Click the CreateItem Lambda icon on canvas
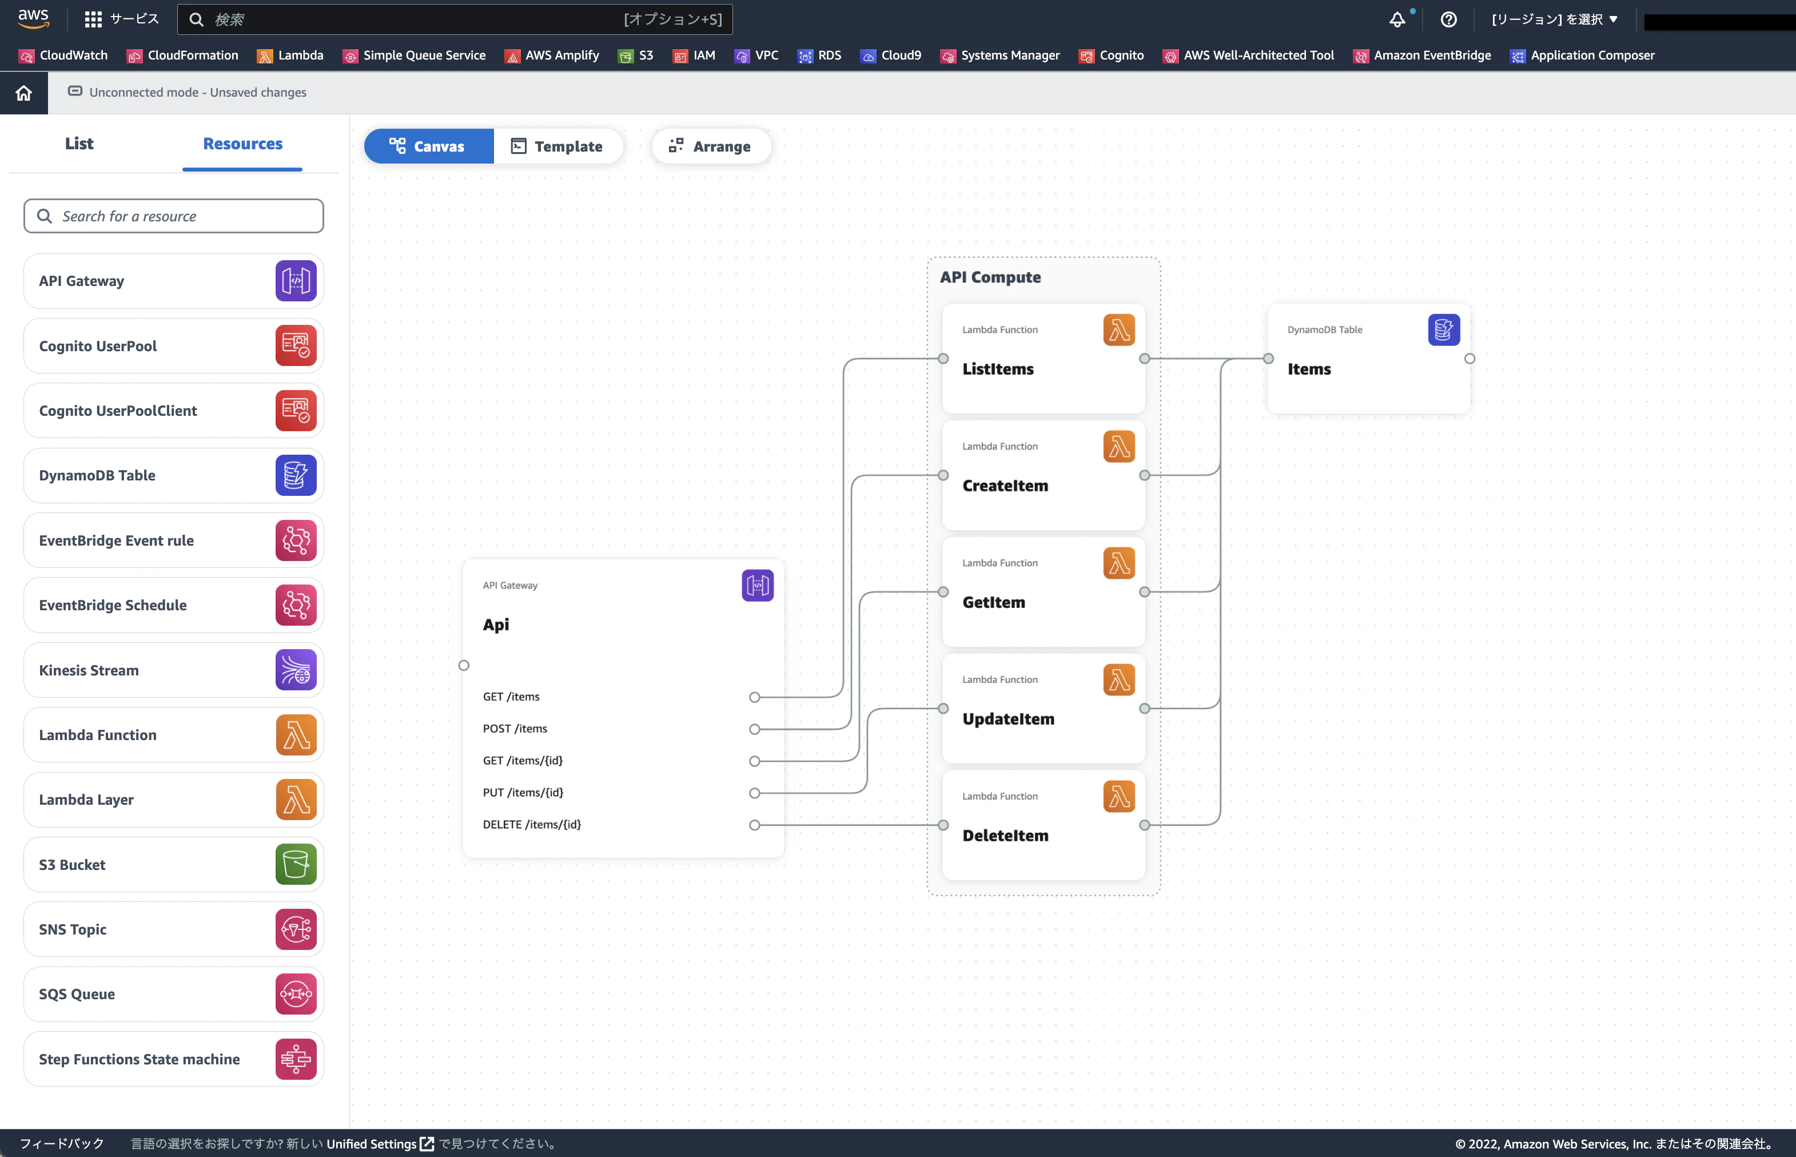This screenshot has width=1796, height=1157. [1119, 446]
